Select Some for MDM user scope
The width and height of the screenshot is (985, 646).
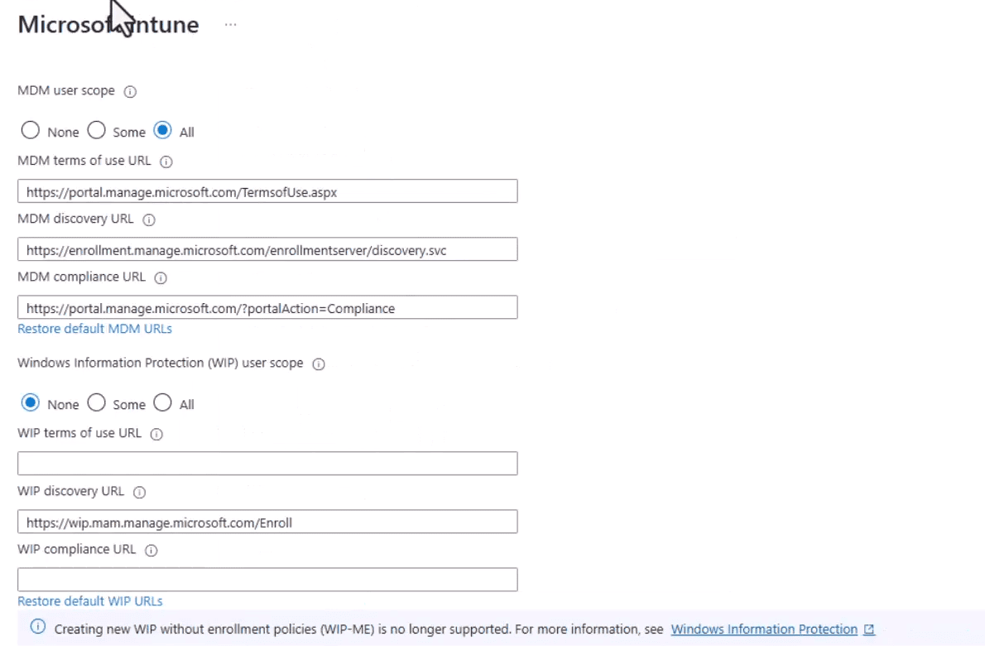[96, 130]
